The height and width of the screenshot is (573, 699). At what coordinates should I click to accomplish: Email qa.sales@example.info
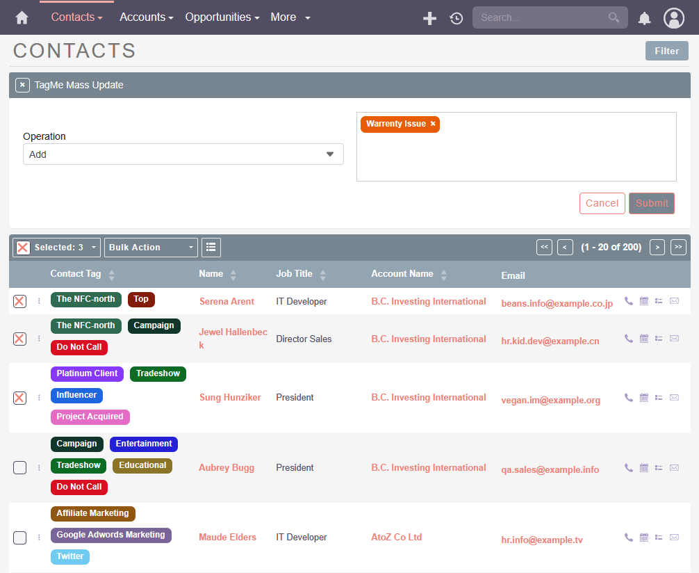click(x=550, y=469)
